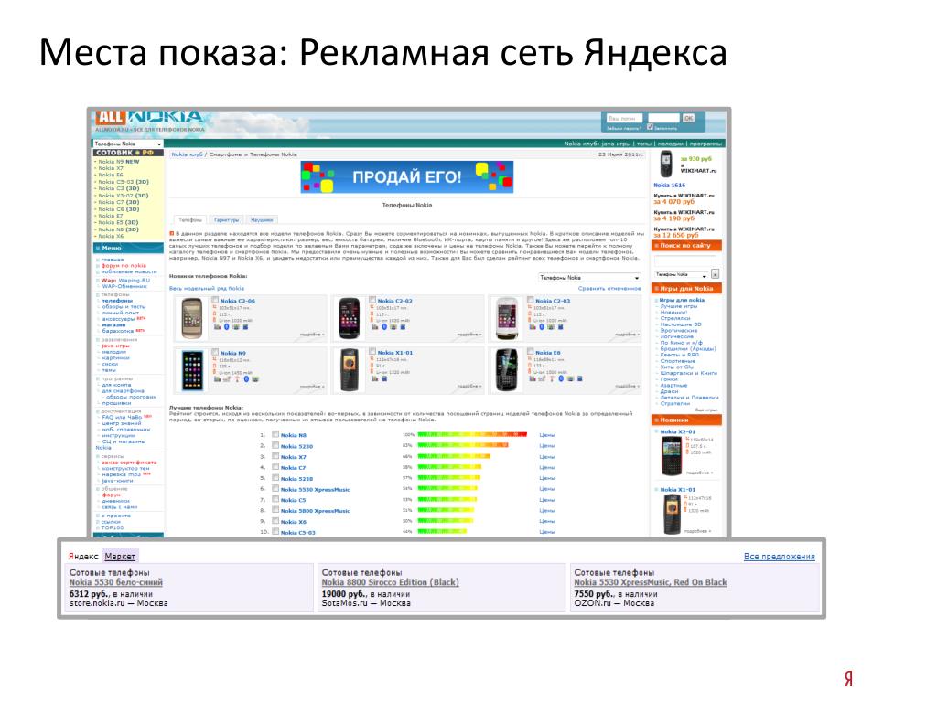Open the 'Nokia 1616' ad title

669,185
